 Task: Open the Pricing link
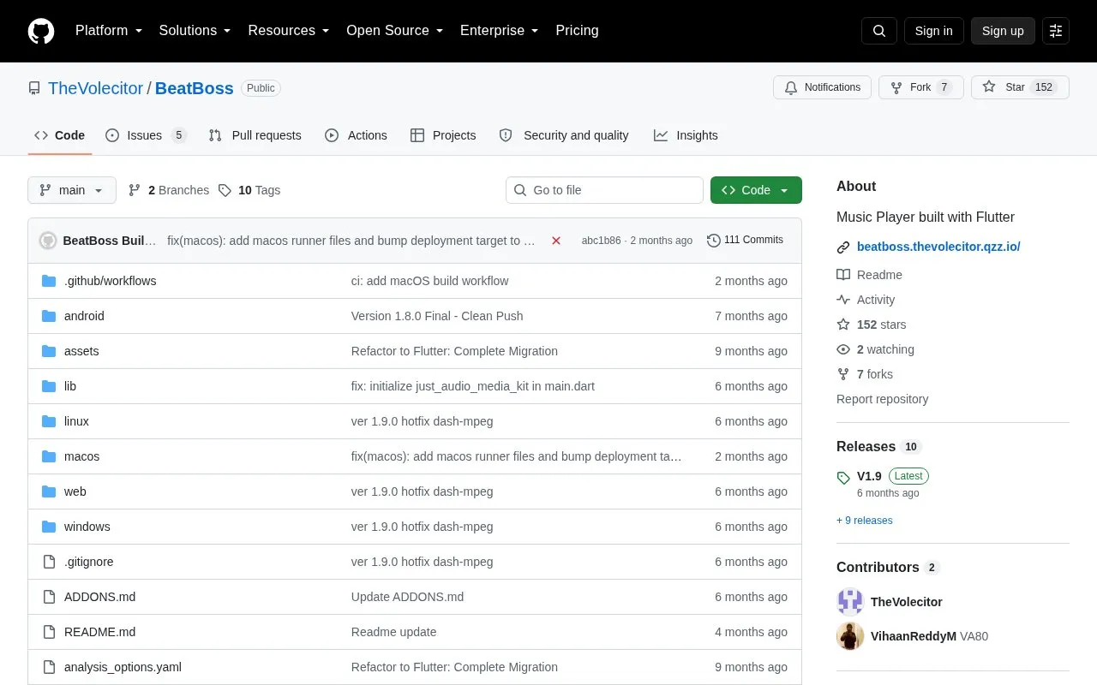577,31
